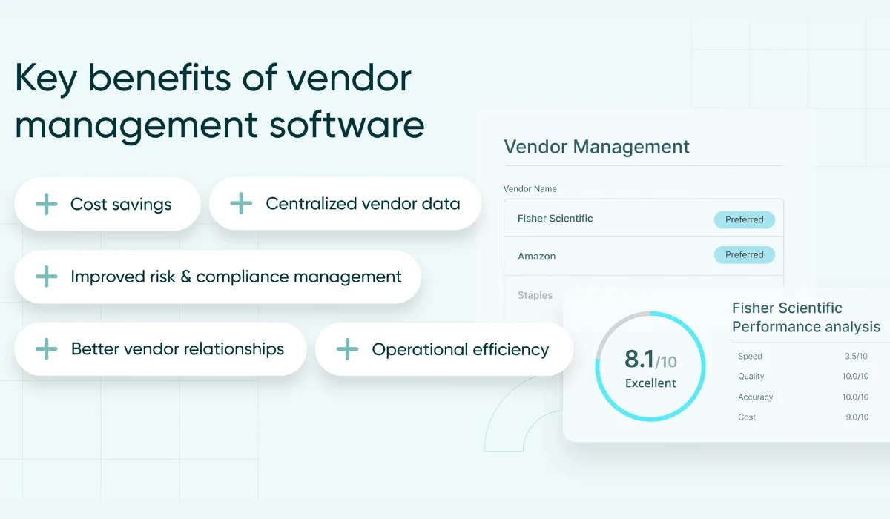Select Fisher Scientific in the vendor list

555,219
